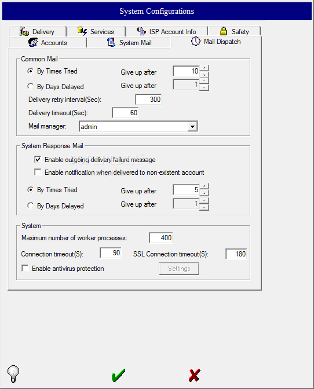Click the Delivery retry interval field 300
Viewport: 314px width, 389px height.
[x=148, y=100]
